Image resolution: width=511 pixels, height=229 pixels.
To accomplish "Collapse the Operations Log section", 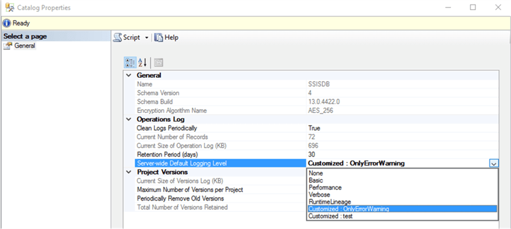I will coord(129,119).
